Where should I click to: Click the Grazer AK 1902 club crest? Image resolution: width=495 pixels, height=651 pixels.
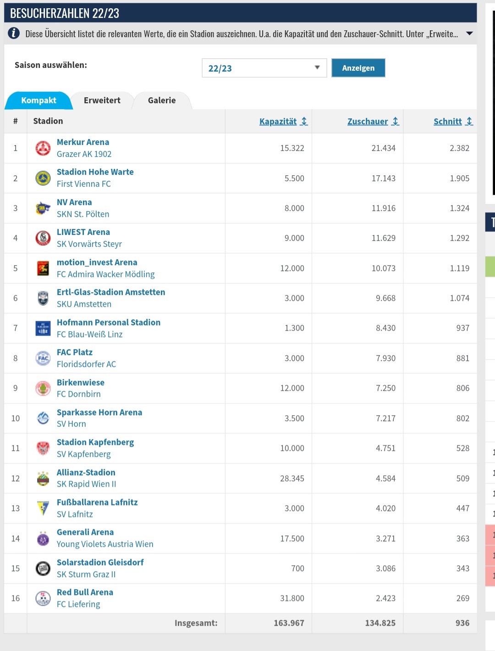(43, 148)
